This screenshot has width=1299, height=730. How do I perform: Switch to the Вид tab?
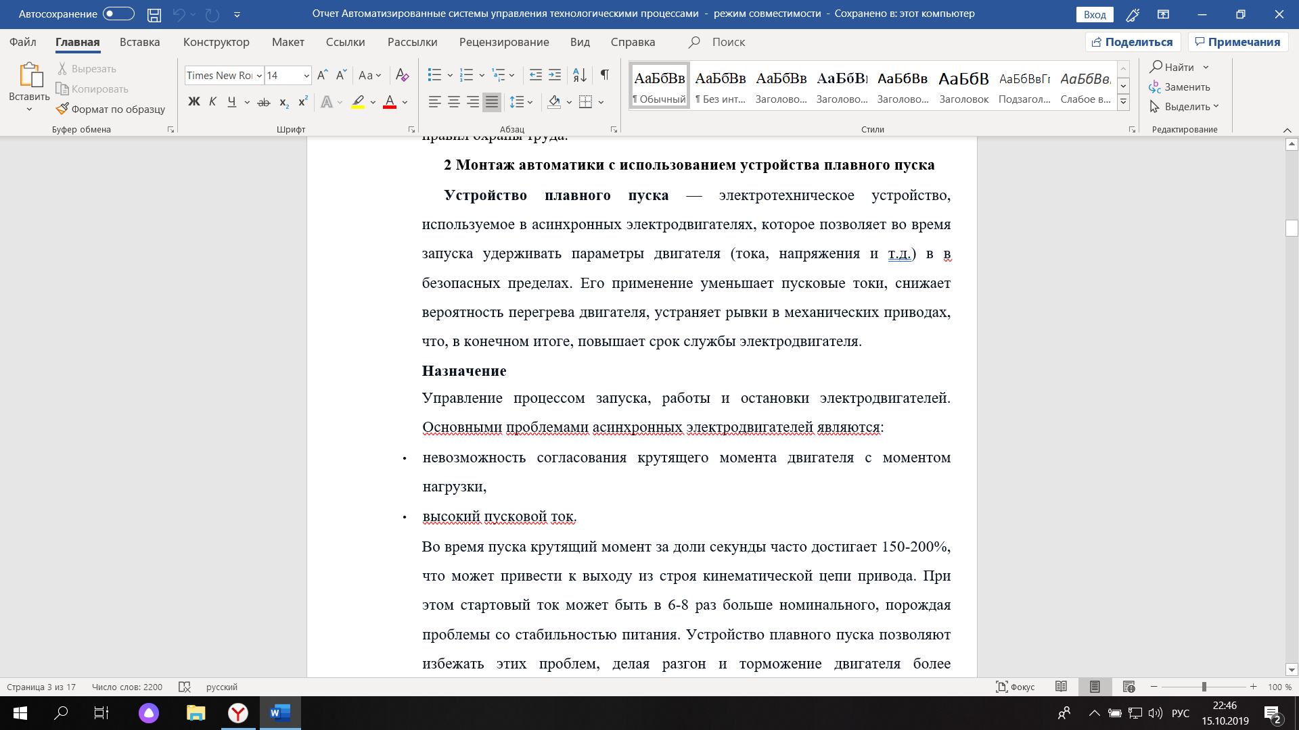580,42
